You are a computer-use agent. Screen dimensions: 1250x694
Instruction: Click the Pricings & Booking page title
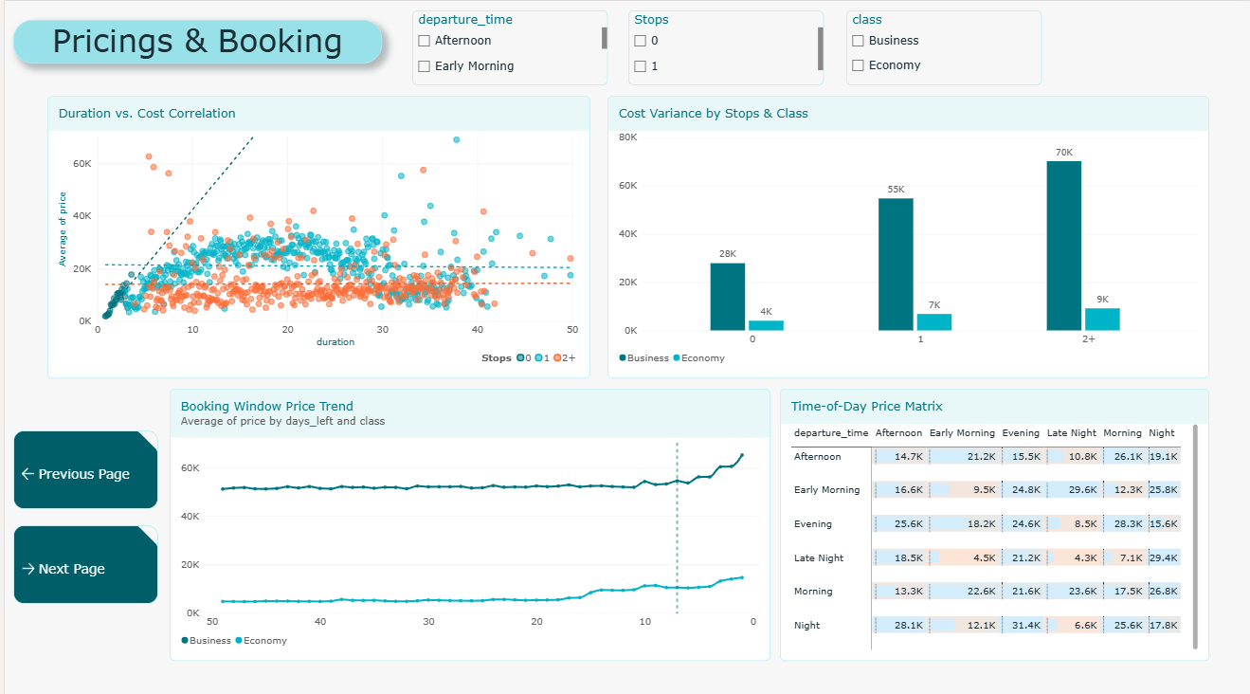click(x=197, y=42)
